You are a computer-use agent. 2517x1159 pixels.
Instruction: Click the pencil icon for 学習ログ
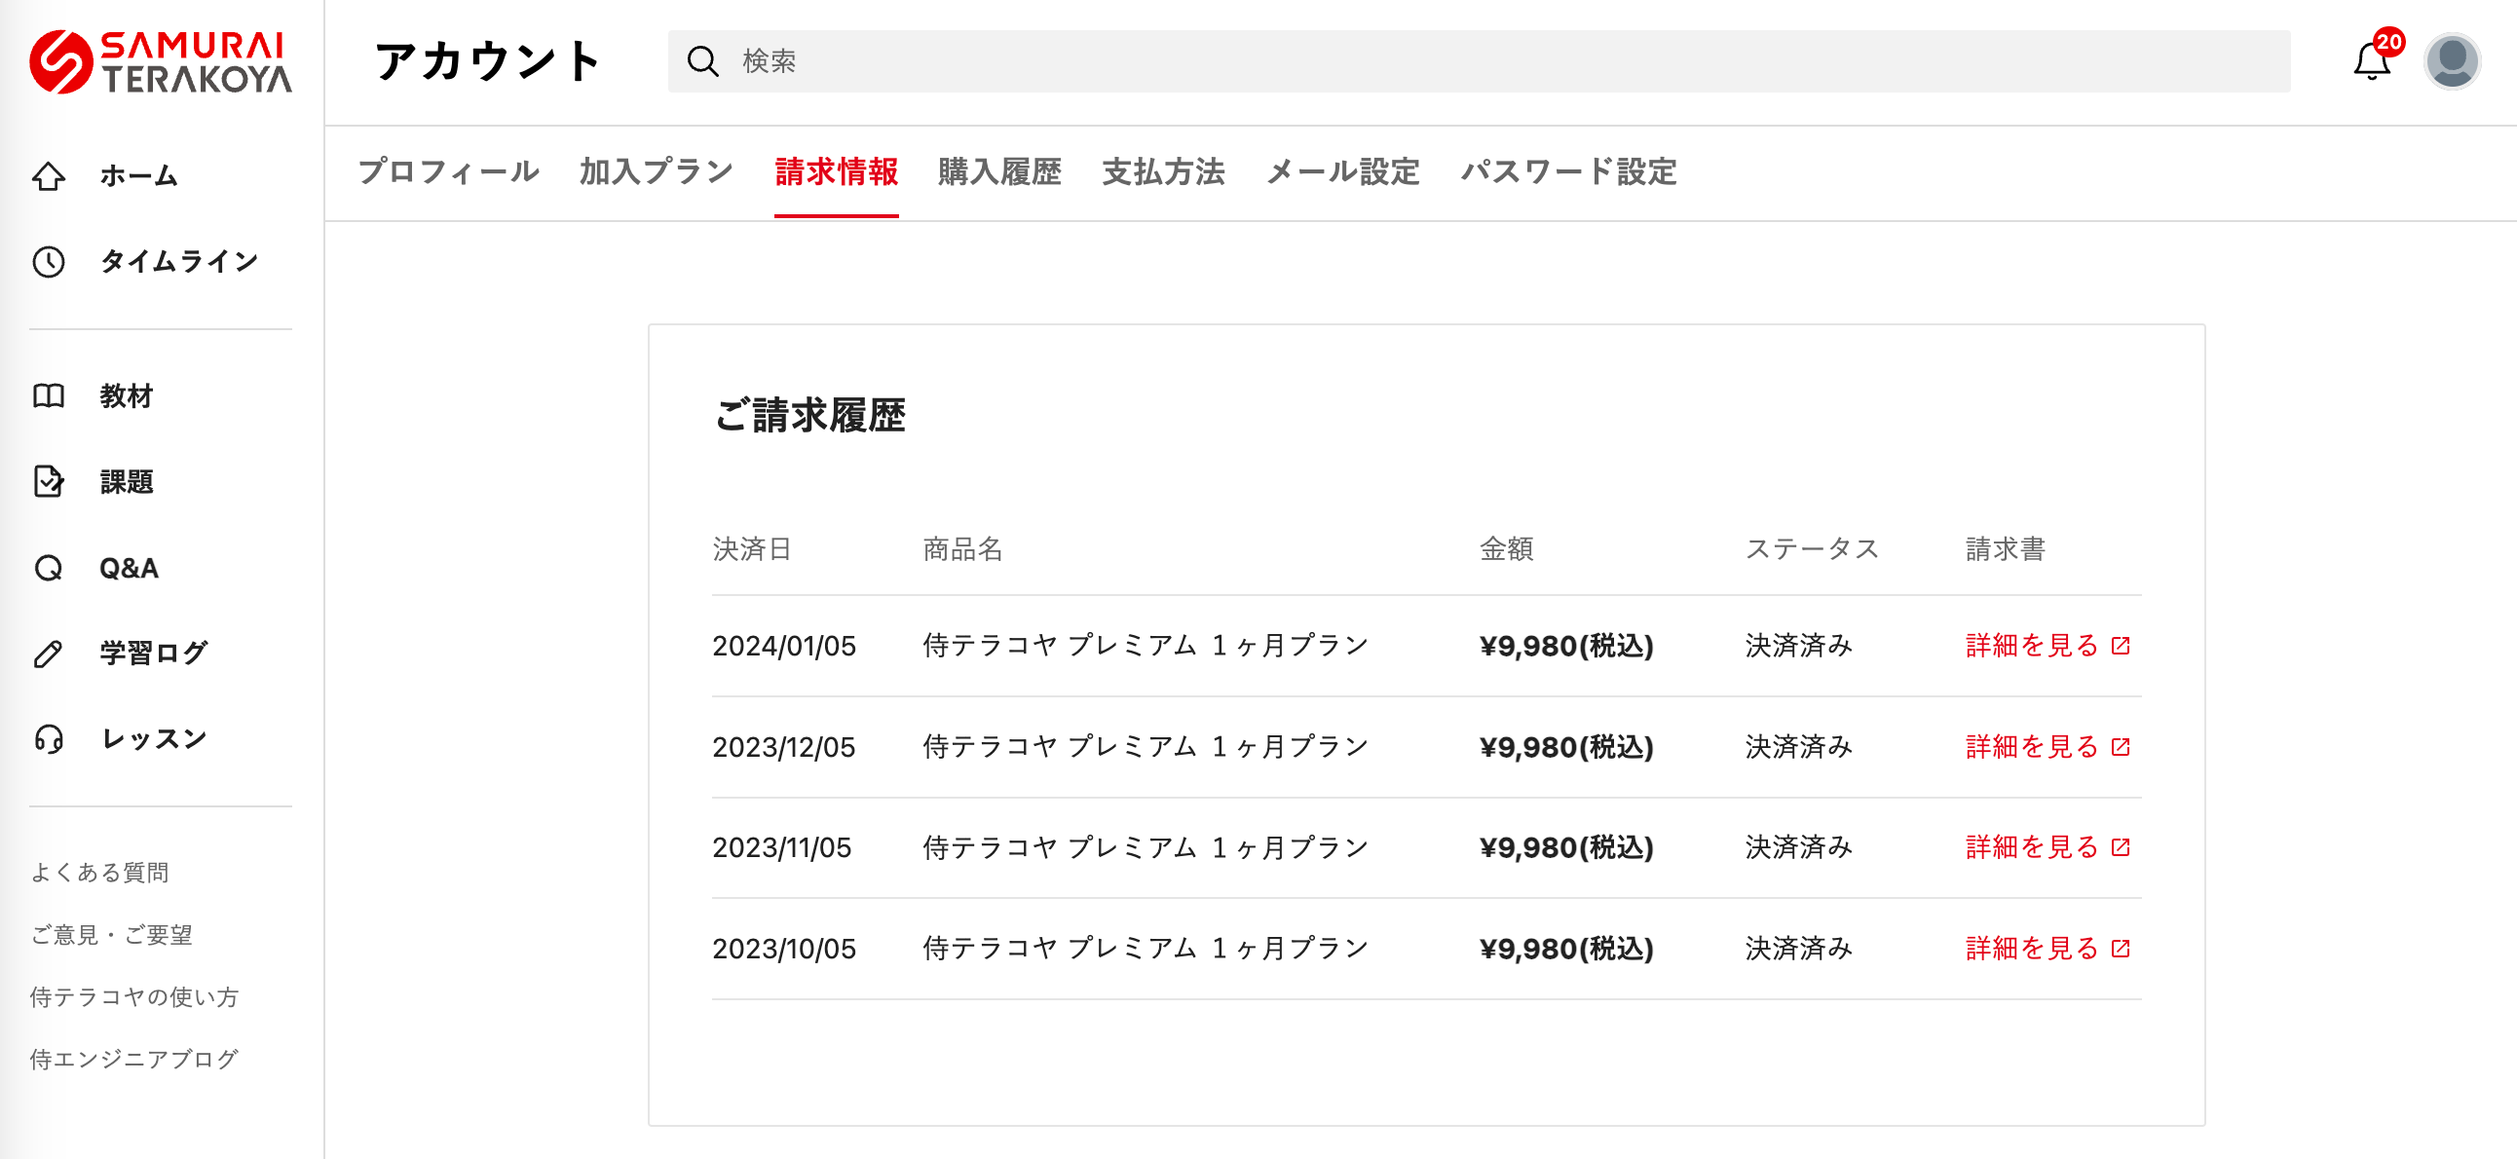coord(48,653)
